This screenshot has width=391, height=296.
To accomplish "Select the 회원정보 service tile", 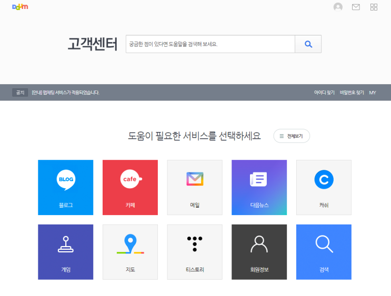I will point(259,252).
